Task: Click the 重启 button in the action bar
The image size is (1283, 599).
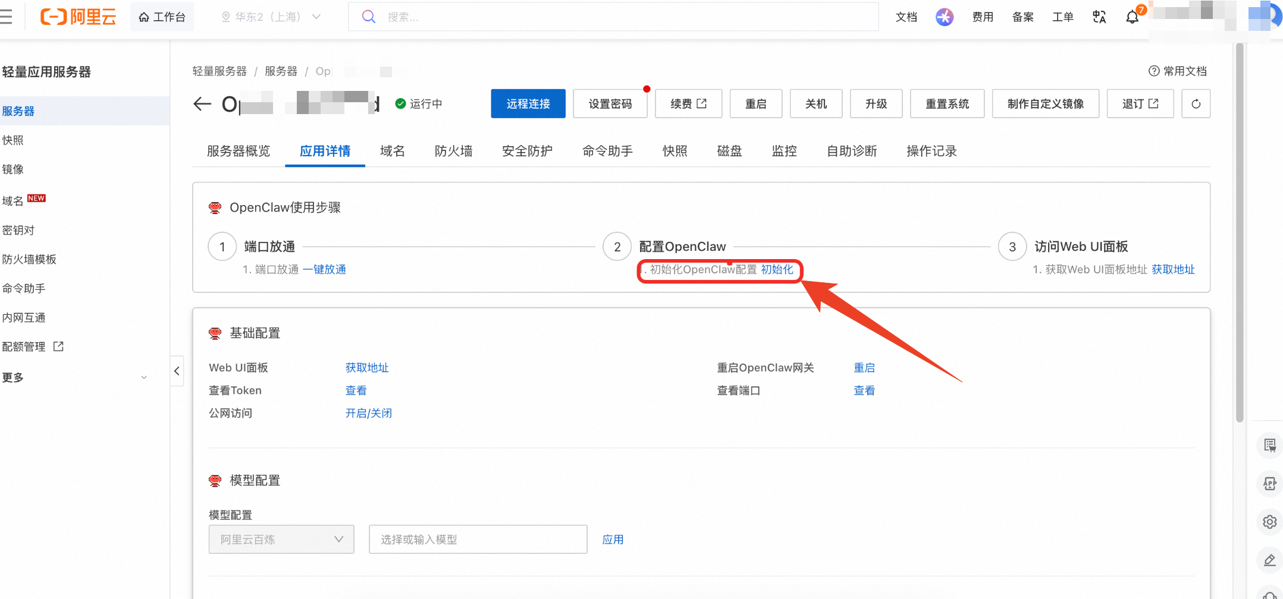Action: [x=756, y=104]
